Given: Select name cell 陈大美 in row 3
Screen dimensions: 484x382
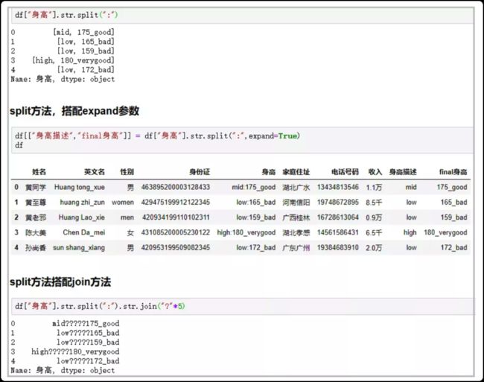Looking at the screenshot, I should click(36, 232).
